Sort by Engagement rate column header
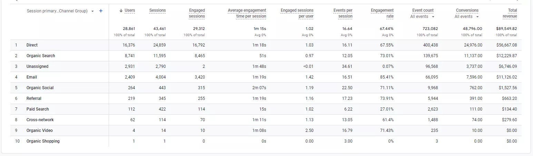The image size is (533, 156). coord(382,13)
